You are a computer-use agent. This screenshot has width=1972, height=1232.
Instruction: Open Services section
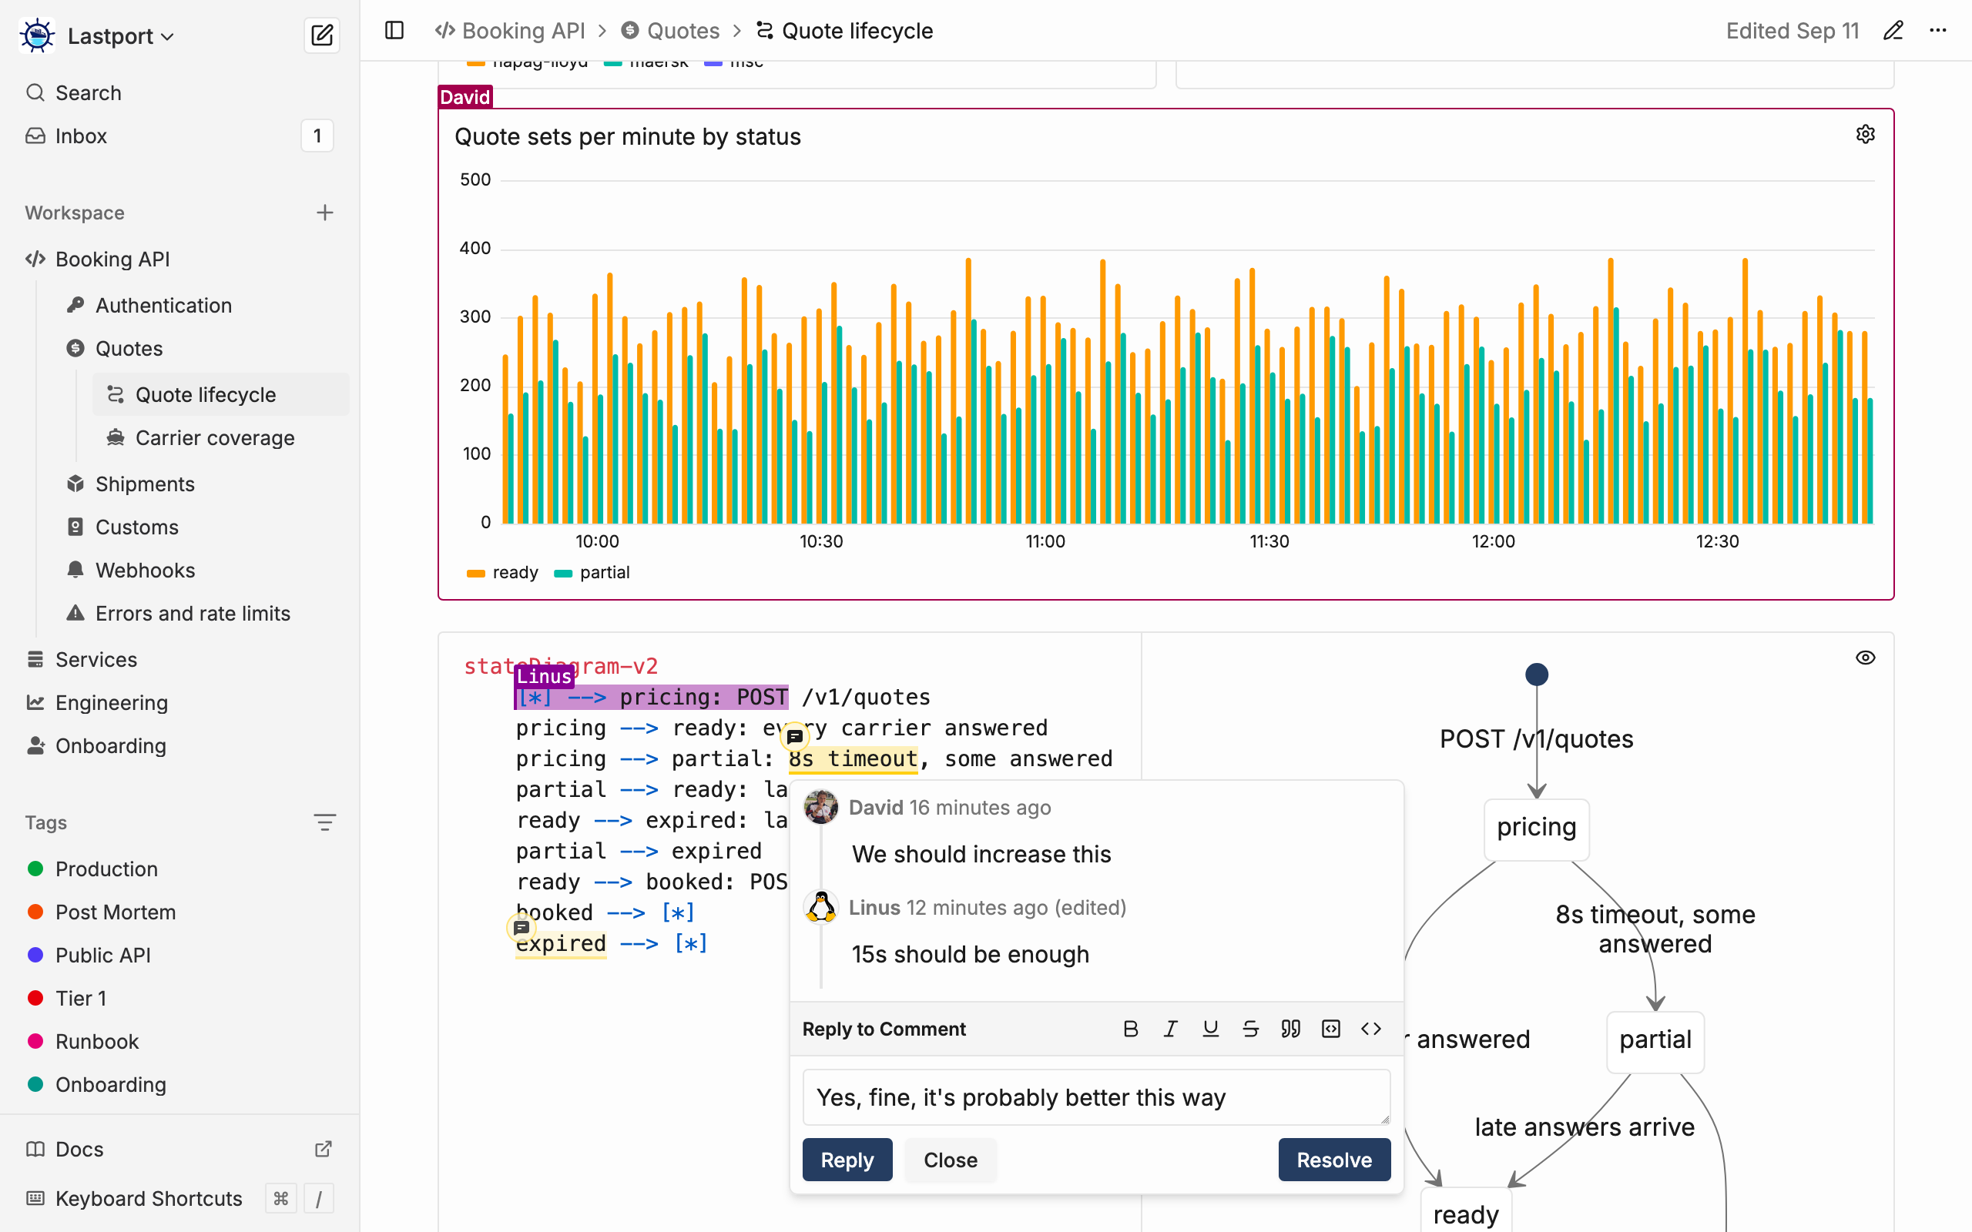point(179,659)
